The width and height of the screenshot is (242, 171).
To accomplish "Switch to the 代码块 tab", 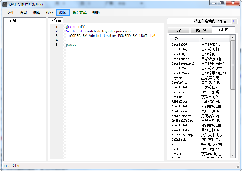I will pos(201,30).
